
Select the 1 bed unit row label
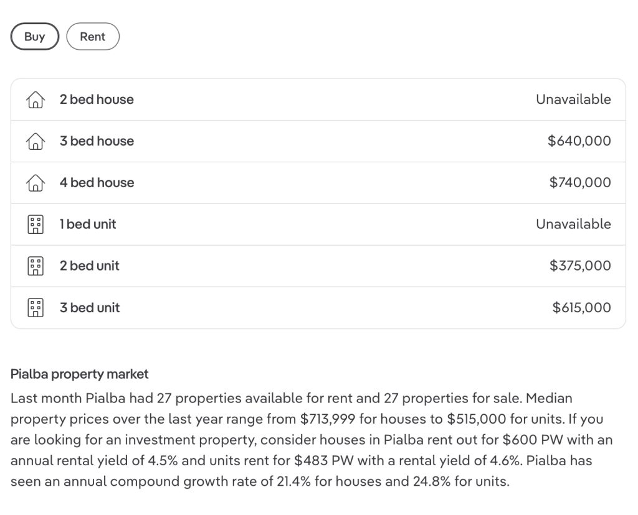coord(88,224)
